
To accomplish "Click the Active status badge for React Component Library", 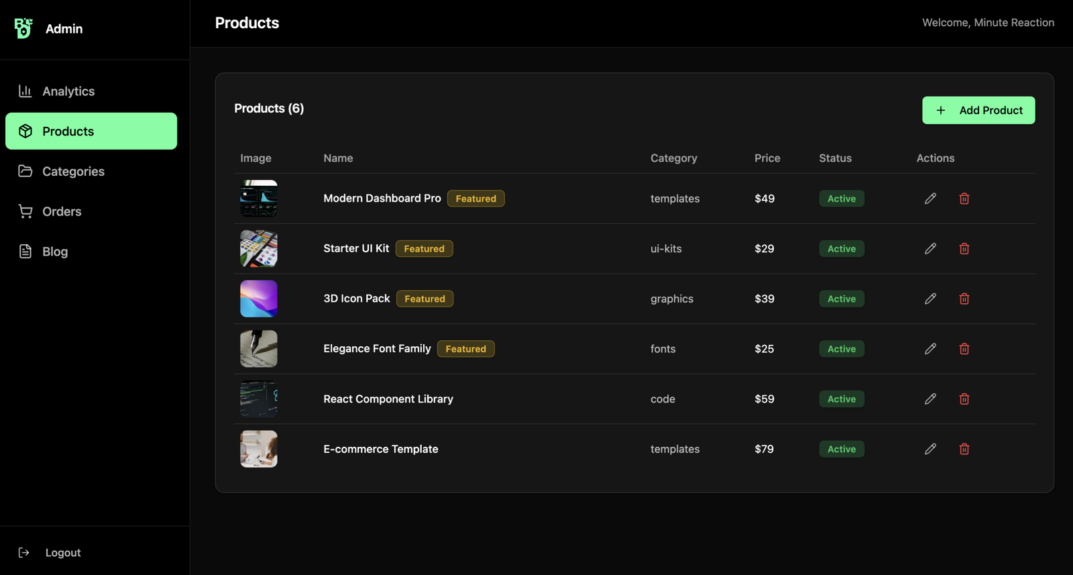I will [841, 399].
